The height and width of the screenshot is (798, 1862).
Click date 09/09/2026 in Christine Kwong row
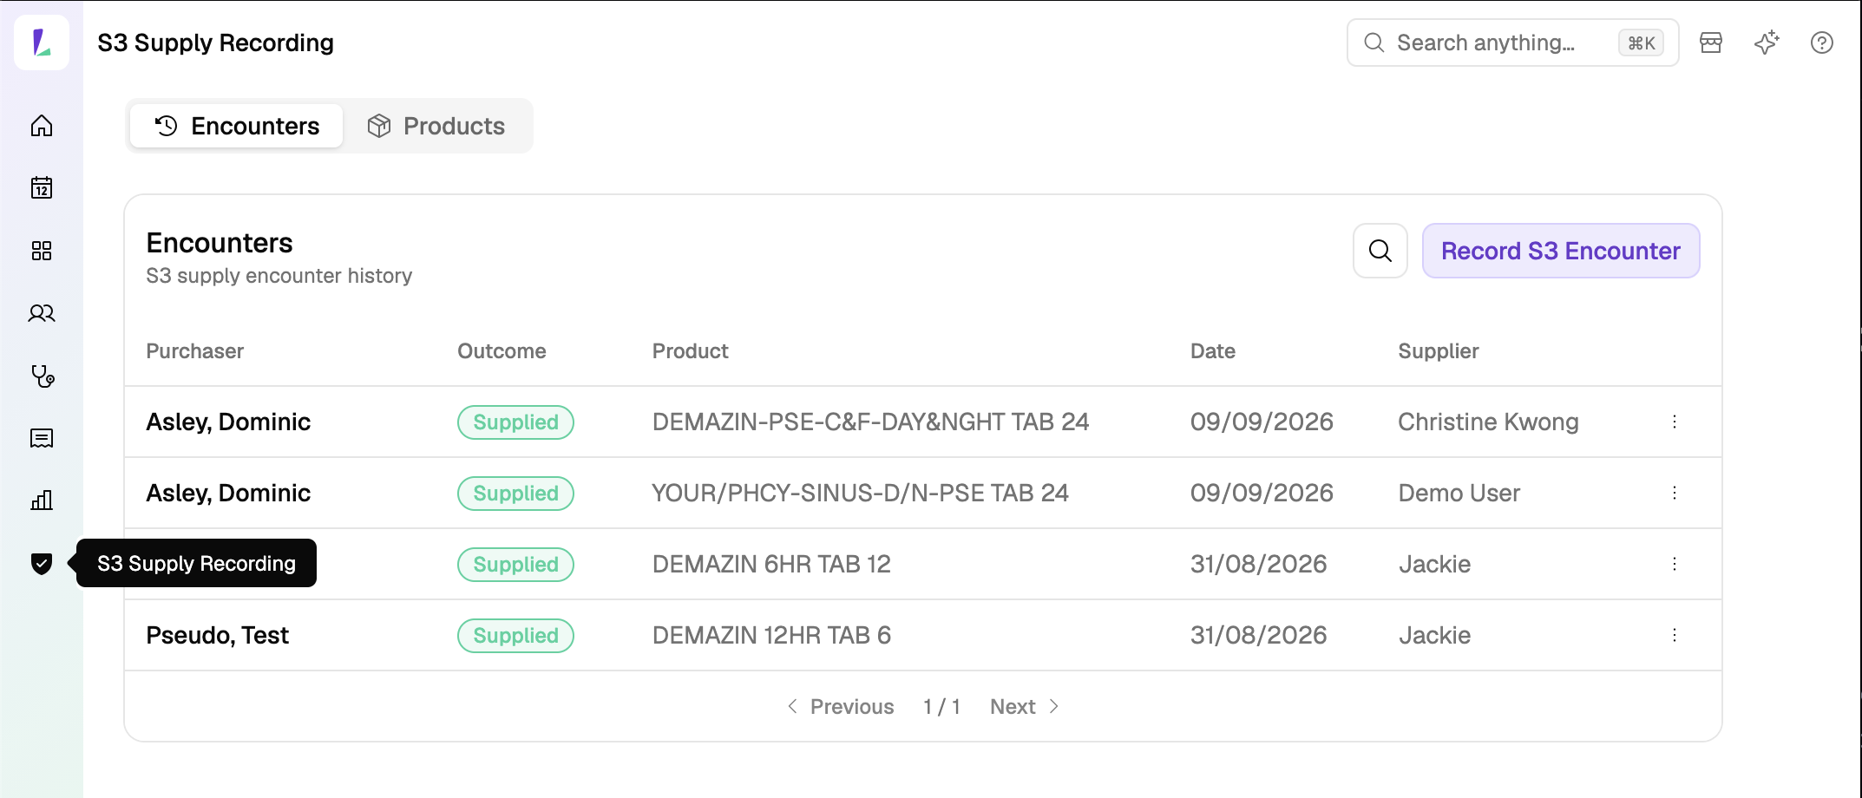click(1262, 422)
